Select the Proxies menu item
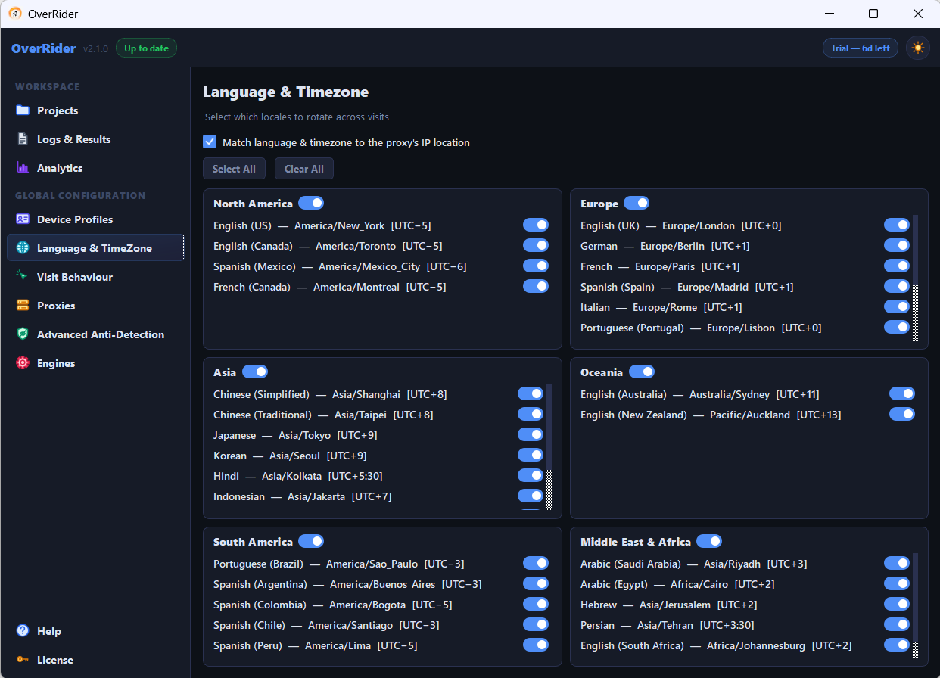The width and height of the screenshot is (940, 678). coord(95,306)
